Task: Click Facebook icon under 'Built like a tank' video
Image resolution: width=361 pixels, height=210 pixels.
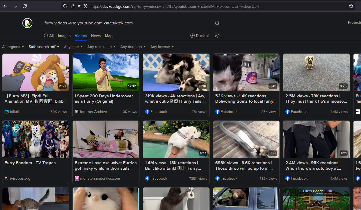Action: pos(147,178)
